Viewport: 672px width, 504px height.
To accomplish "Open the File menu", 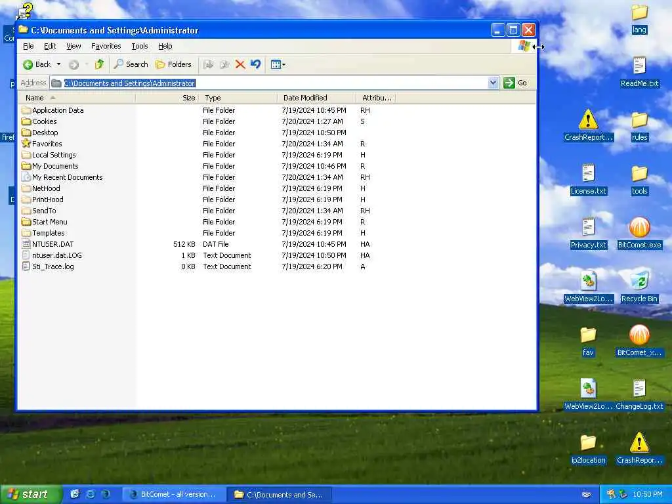I will (28, 46).
